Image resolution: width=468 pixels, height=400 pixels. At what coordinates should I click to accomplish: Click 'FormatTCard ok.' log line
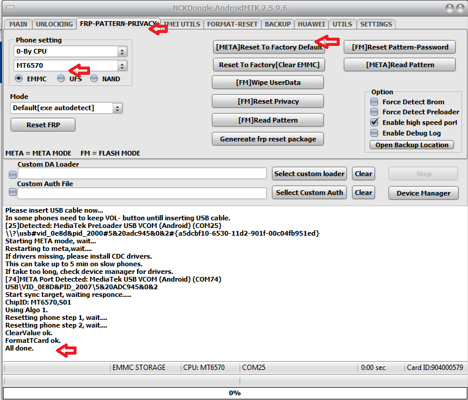33,341
